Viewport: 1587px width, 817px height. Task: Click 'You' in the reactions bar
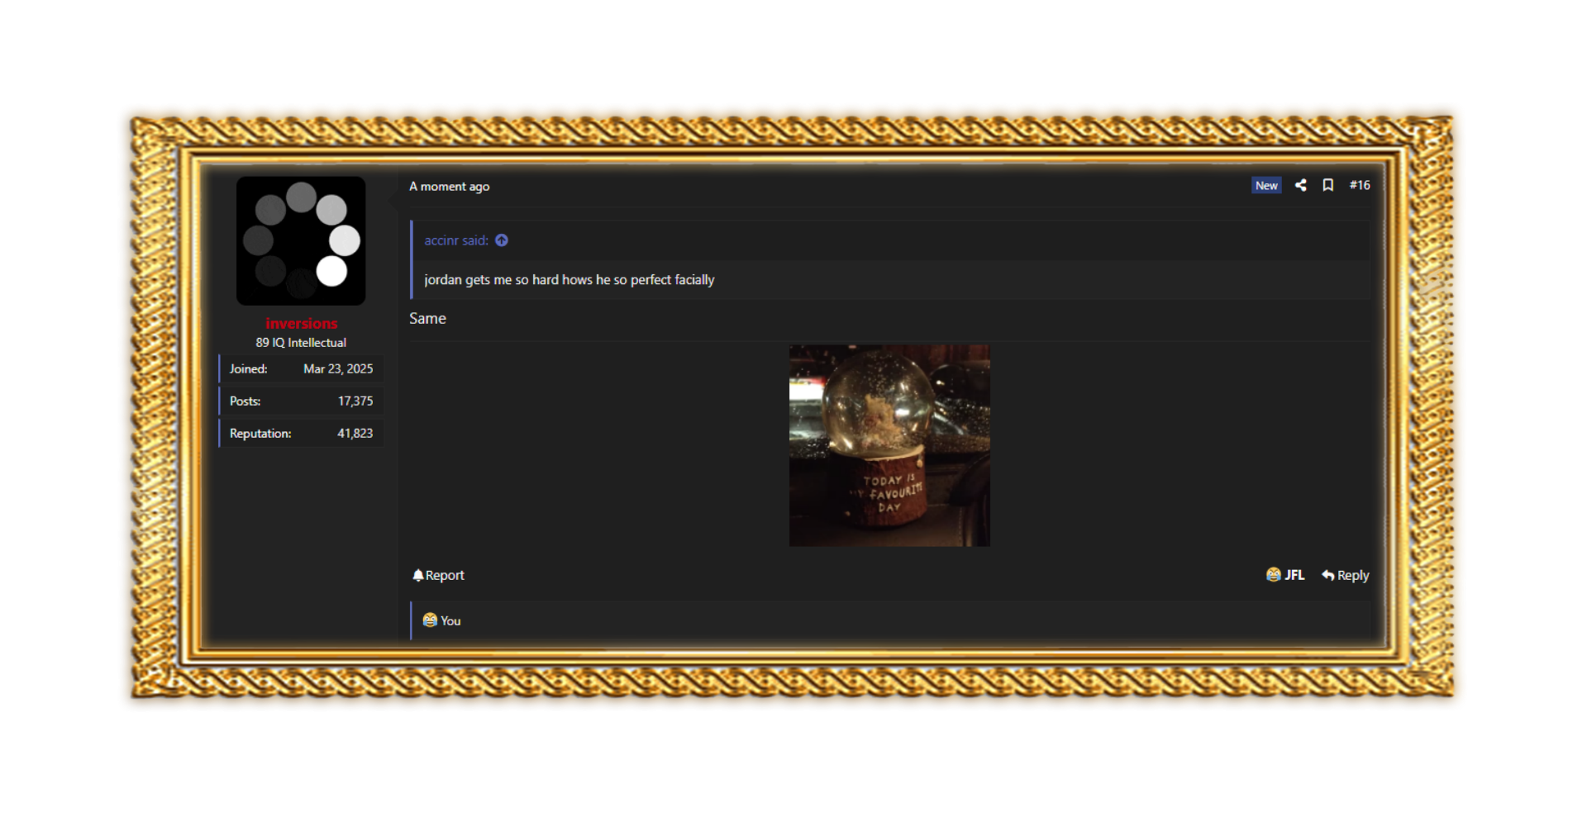tap(450, 620)
